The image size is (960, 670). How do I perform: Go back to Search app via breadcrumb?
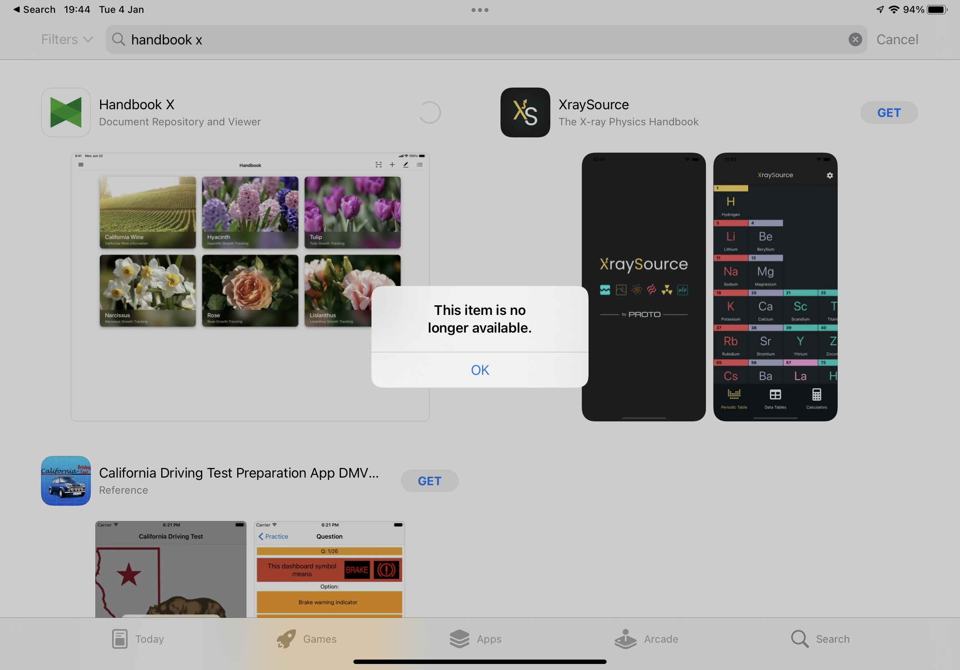(34, 10)
